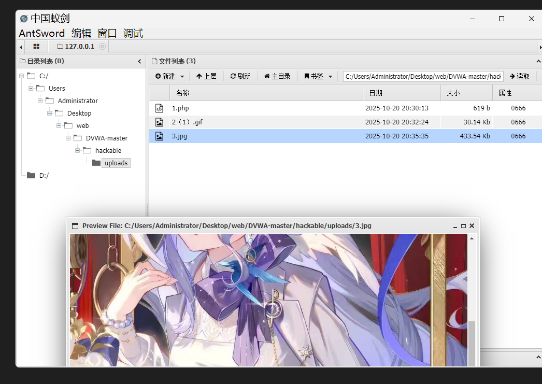Viewport: 542px width, 384px height.
Task: Click the 新建 button
Action: 165,76
